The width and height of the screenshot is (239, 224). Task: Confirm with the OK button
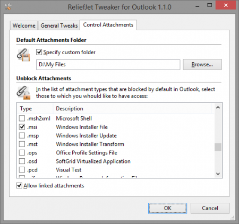tap(167, 208)
